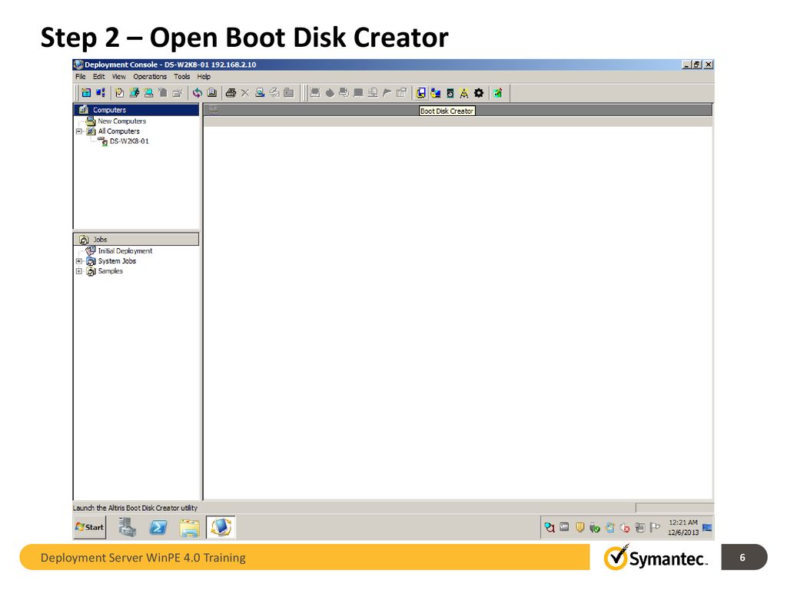Click the Action Center flag tray icon
This screenshot has height=590, width=787.
(655, 527)
